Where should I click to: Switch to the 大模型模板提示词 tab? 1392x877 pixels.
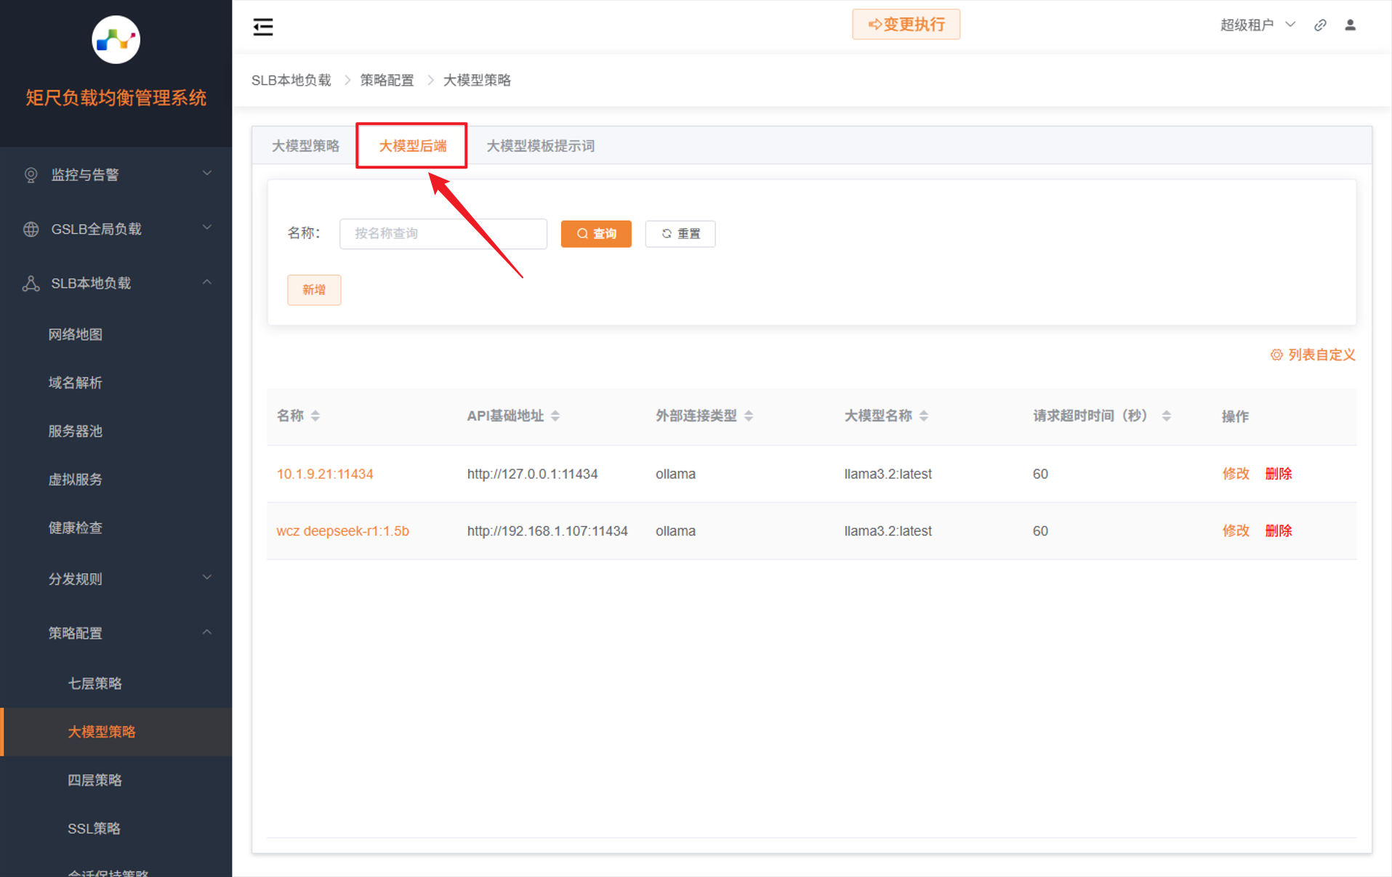point(540,146)
